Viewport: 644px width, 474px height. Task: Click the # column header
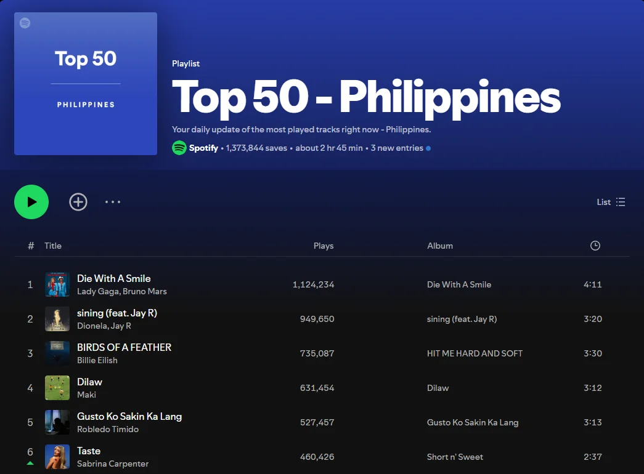click(31, 246)
